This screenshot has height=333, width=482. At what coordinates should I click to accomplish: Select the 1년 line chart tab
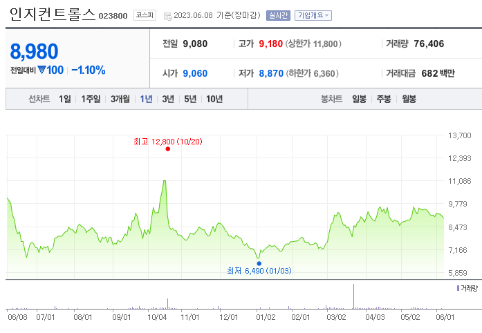tap(146, 99)
